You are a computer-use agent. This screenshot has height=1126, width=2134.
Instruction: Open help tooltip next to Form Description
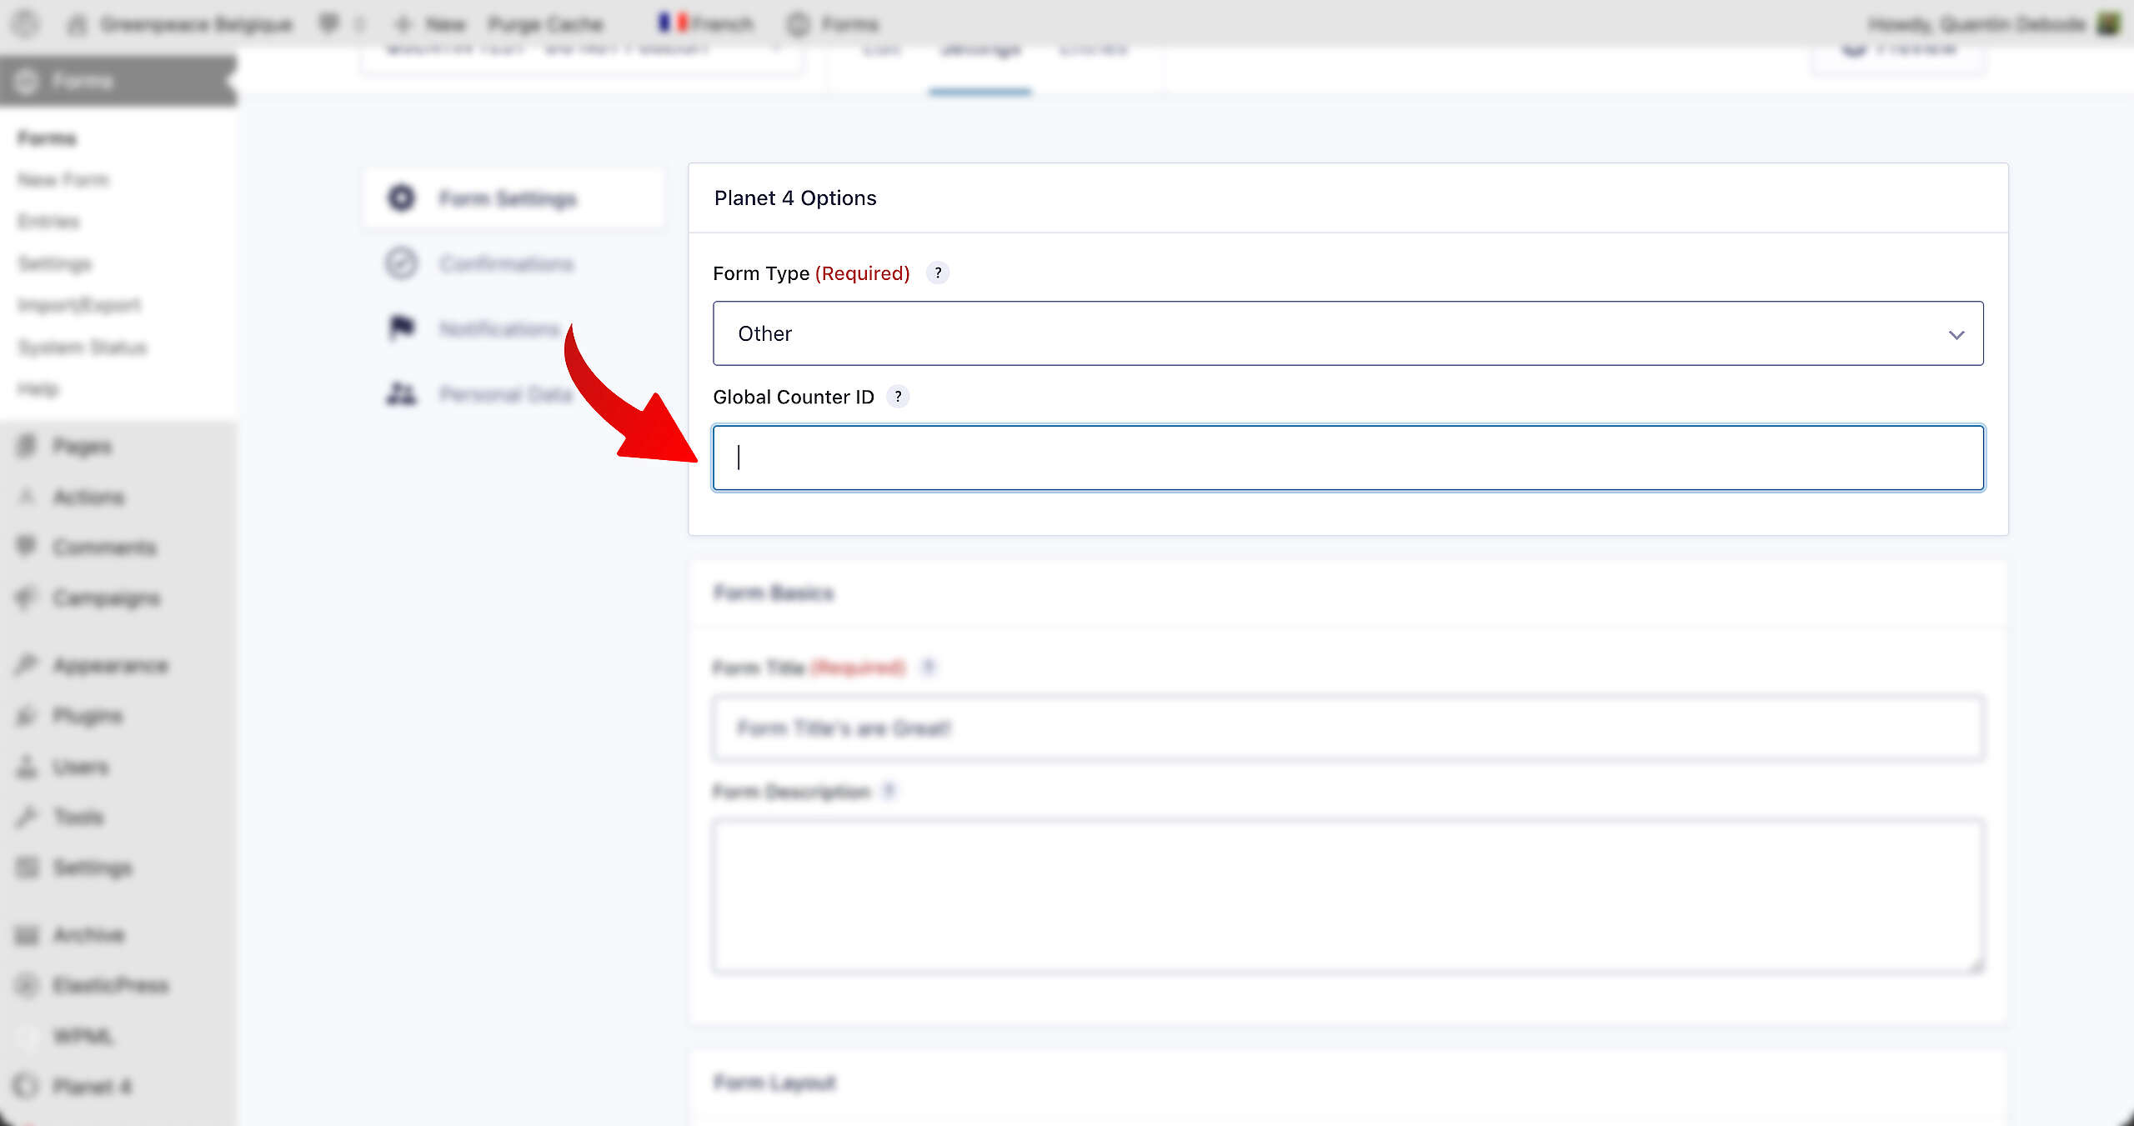click(889, 791)
